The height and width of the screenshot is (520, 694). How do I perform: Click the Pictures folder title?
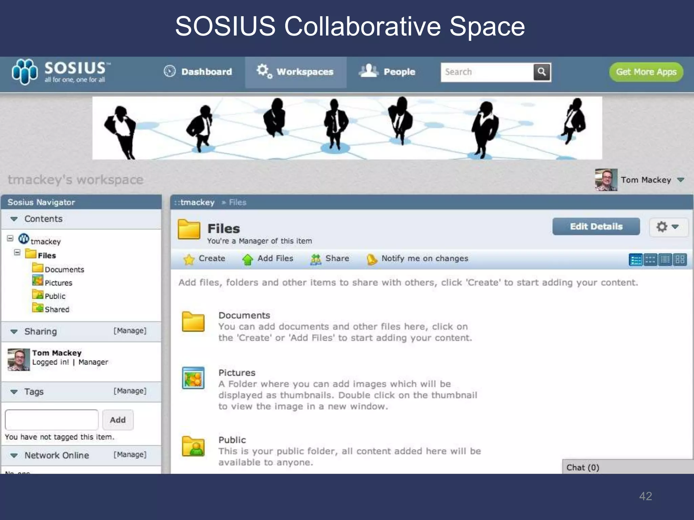click(237, 373)
